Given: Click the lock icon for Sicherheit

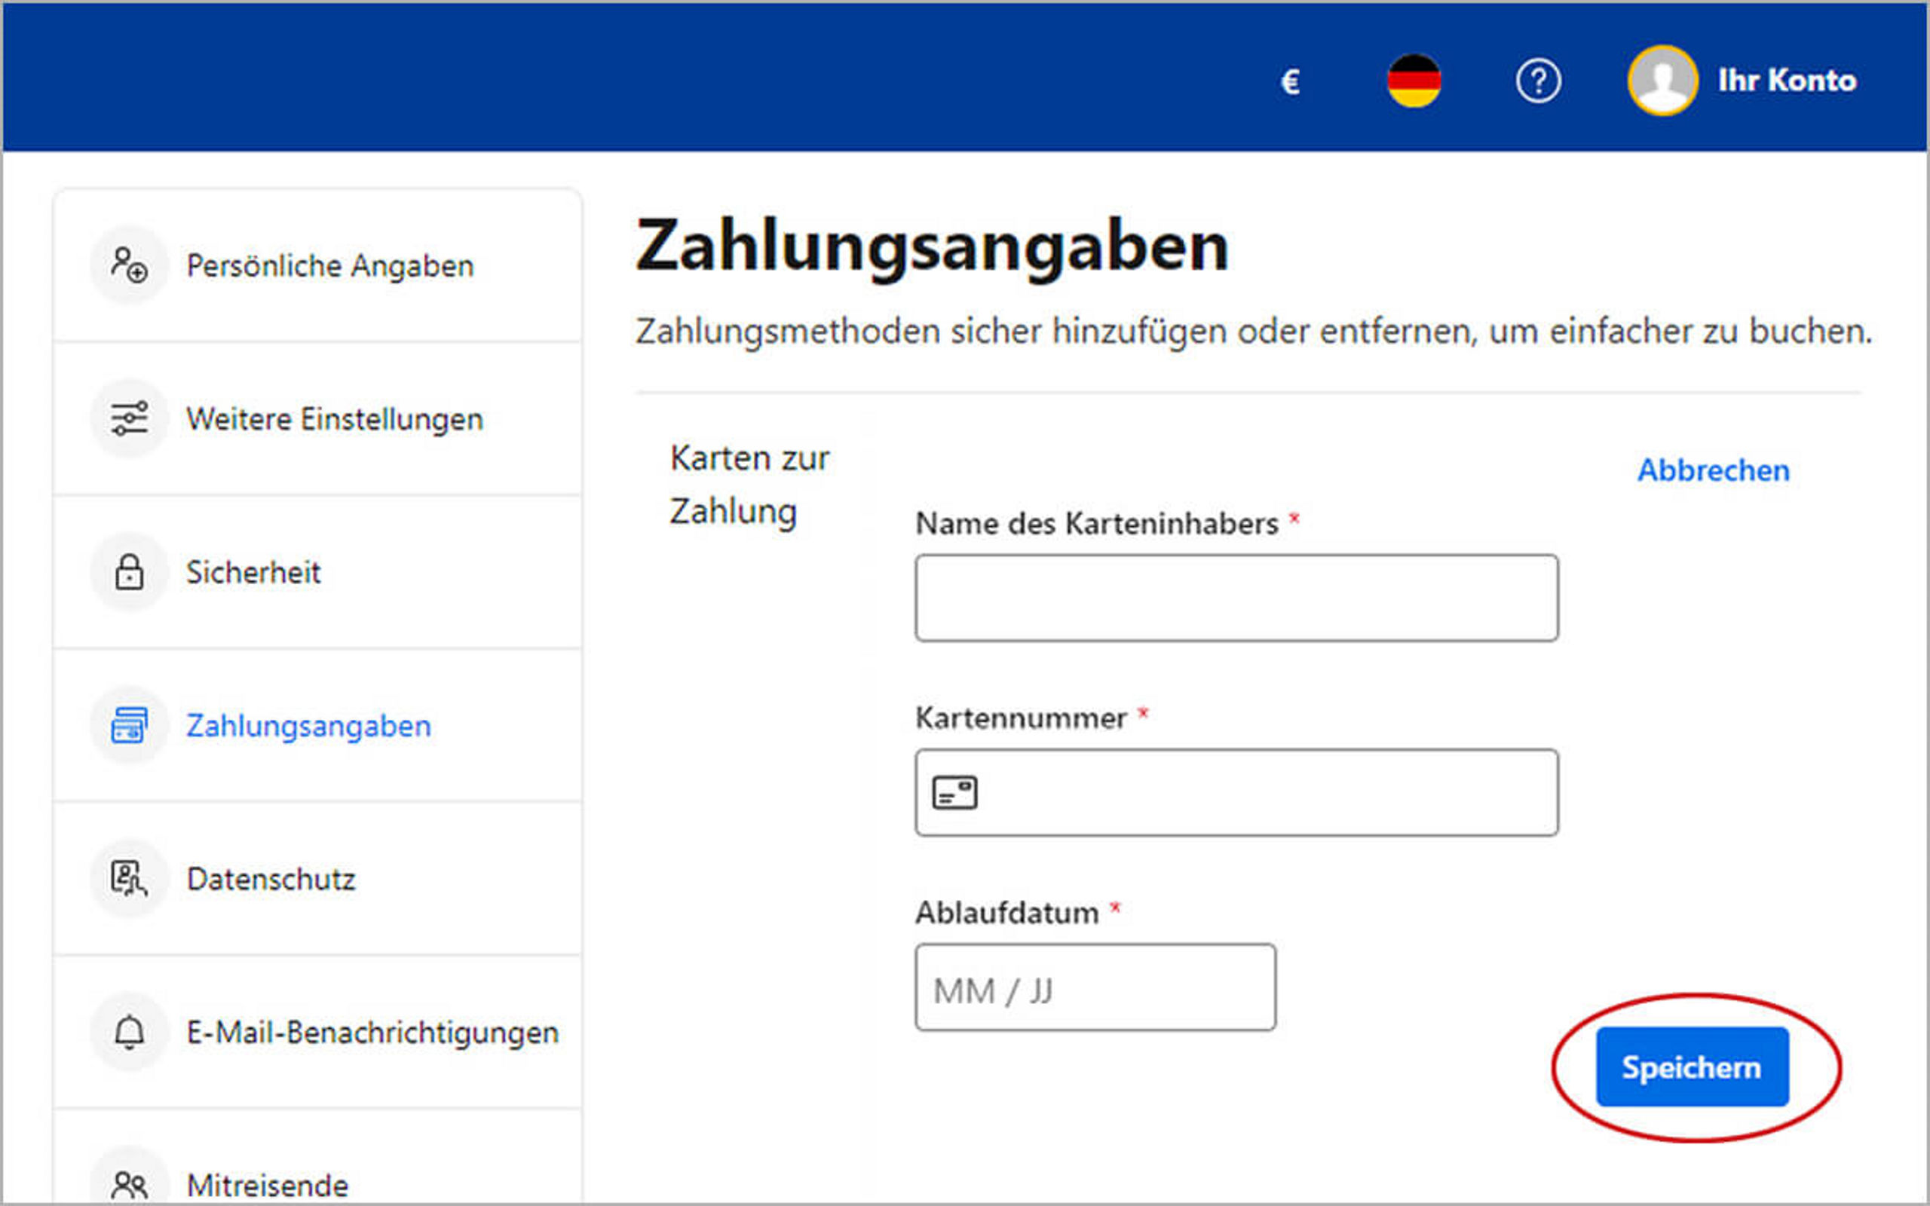Looking at the screenshot, I should tap(129, 572).
